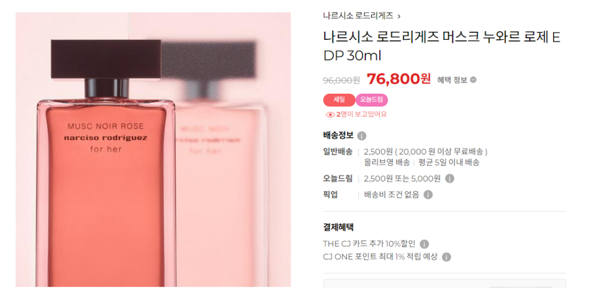593x288 pixels.
Task: Click the sale price 76,800원
Action: click(398, 79)
